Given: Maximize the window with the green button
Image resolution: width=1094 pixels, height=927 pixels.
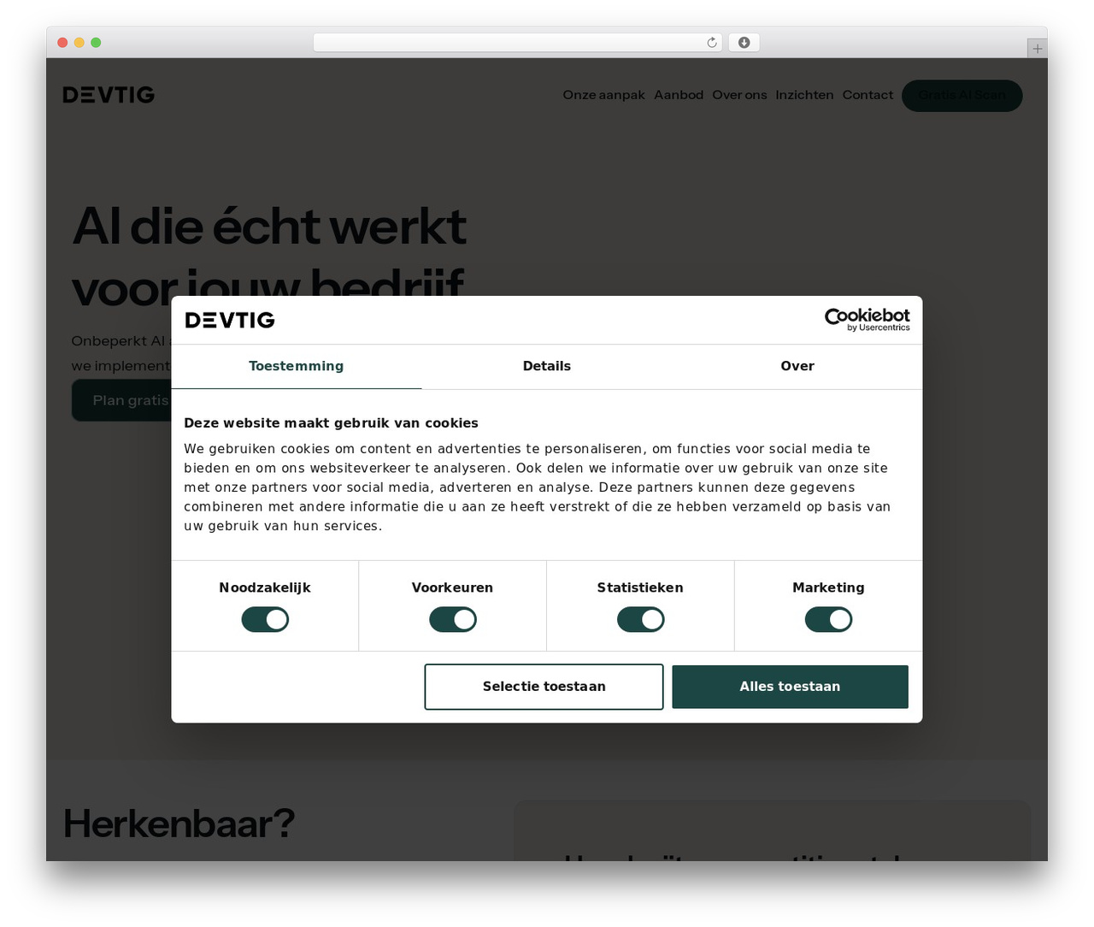Looking at the screenshot, I should (96, 43).
